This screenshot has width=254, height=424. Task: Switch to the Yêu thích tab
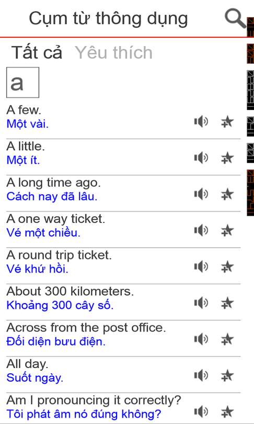click(113, 52)
